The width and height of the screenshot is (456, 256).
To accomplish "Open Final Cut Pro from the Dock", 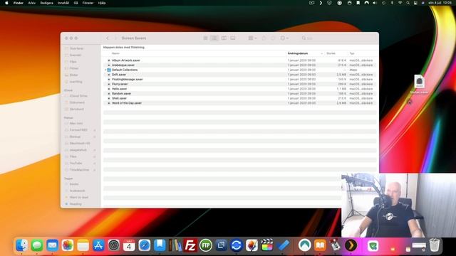I will 267,245.
